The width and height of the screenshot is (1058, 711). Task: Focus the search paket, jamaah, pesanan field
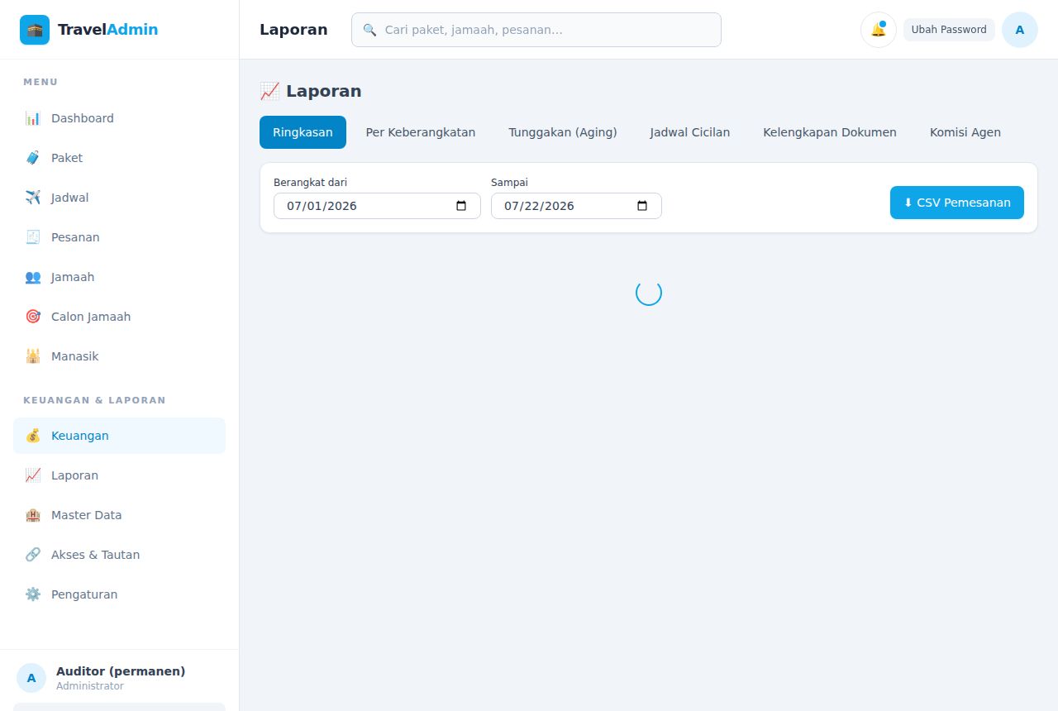[x=536, y=30]
